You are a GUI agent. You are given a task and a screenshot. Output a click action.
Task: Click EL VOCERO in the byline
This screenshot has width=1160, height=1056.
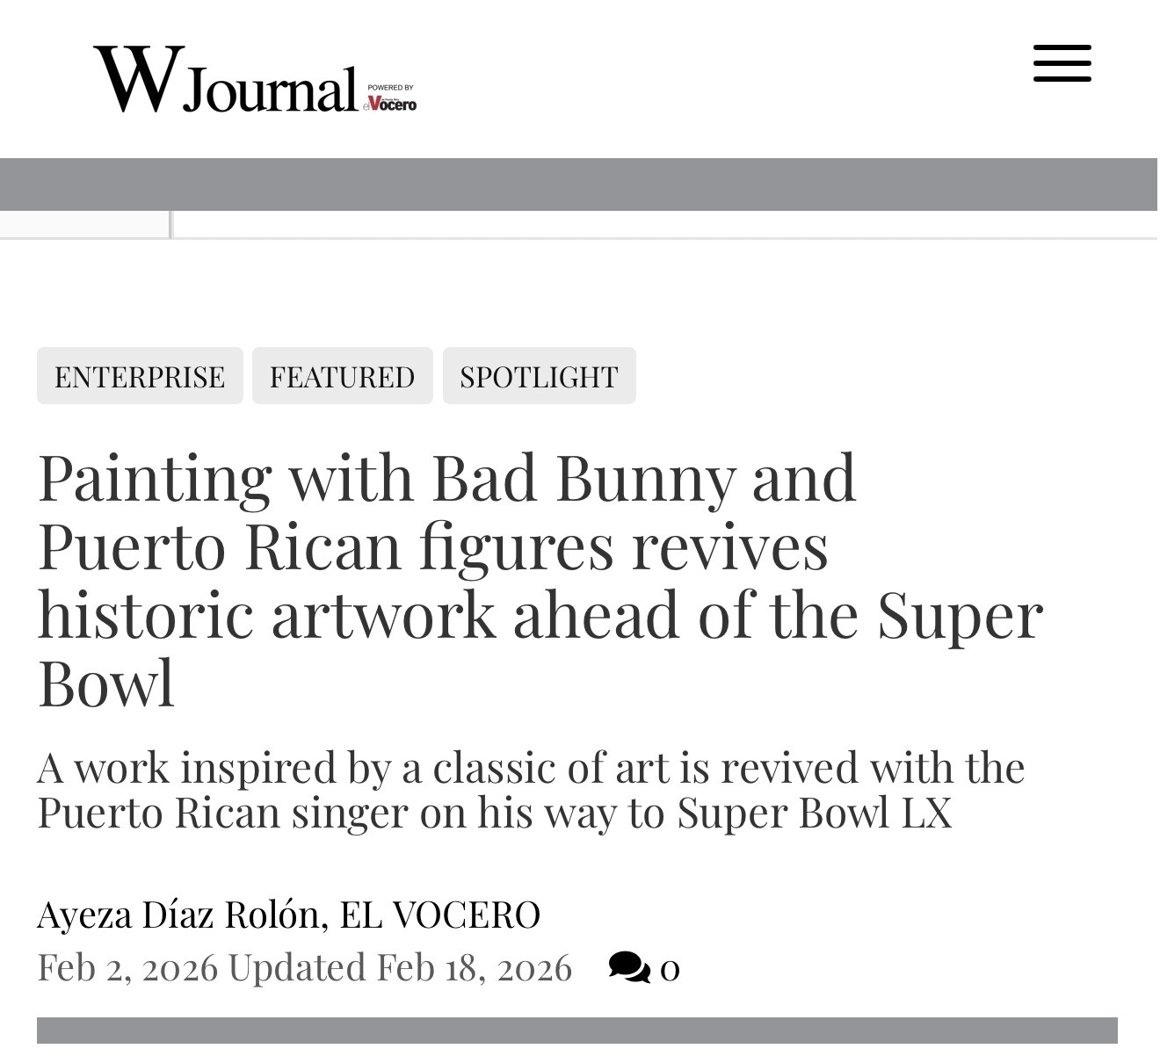[x=439, y=915]
